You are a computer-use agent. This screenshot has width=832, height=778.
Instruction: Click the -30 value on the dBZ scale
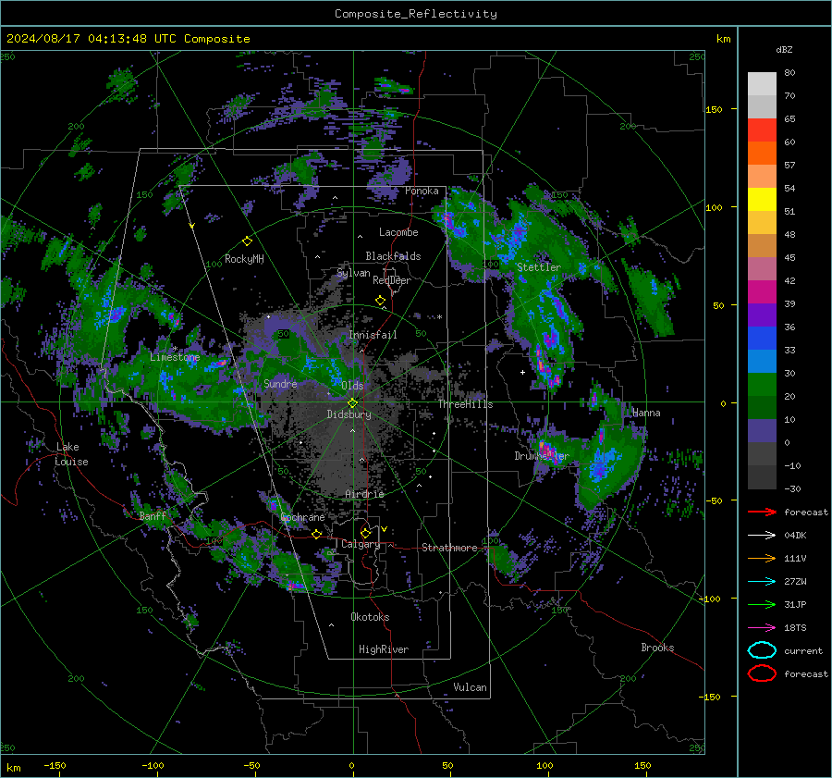792,489
